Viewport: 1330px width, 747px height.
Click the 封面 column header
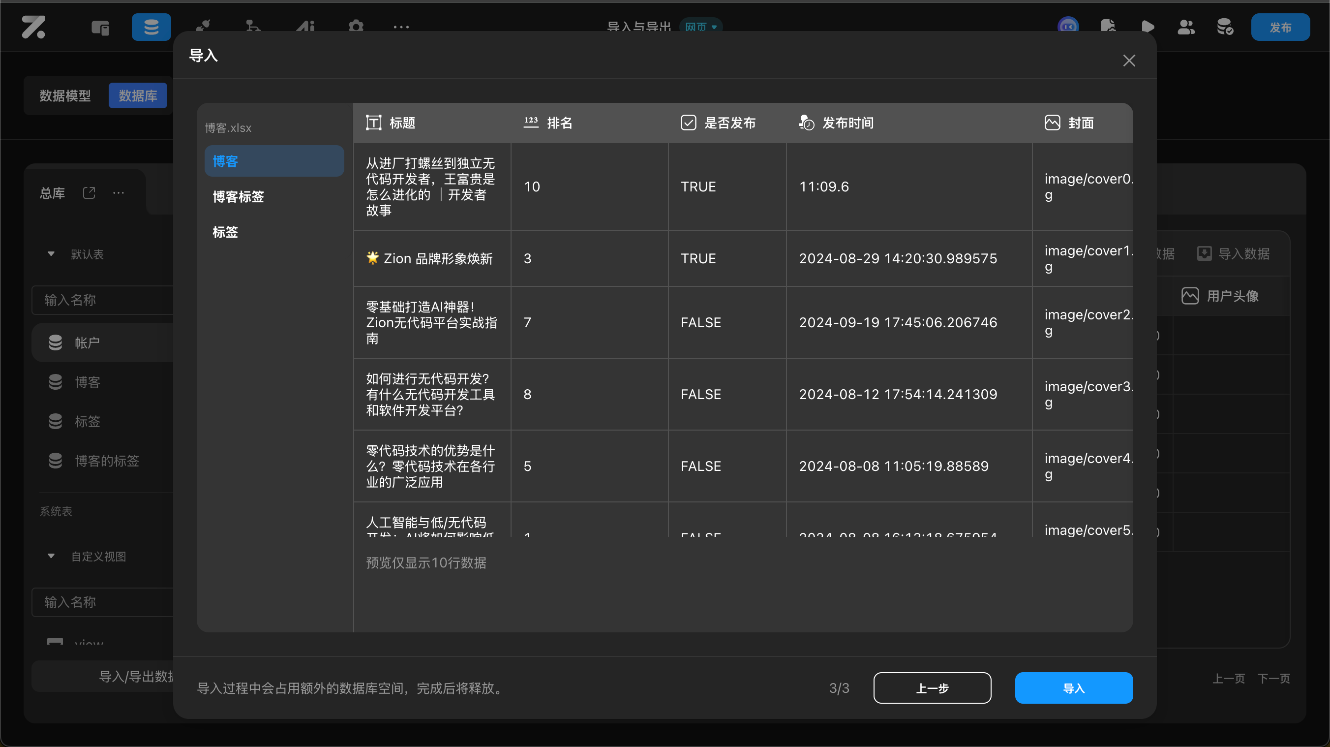point(1083,123)
